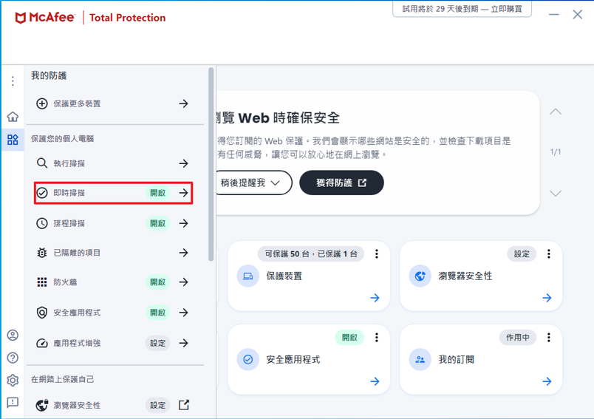This screenshot has height=419, width=594.
Task: Open the Help question mark icon
Action: 13,358
